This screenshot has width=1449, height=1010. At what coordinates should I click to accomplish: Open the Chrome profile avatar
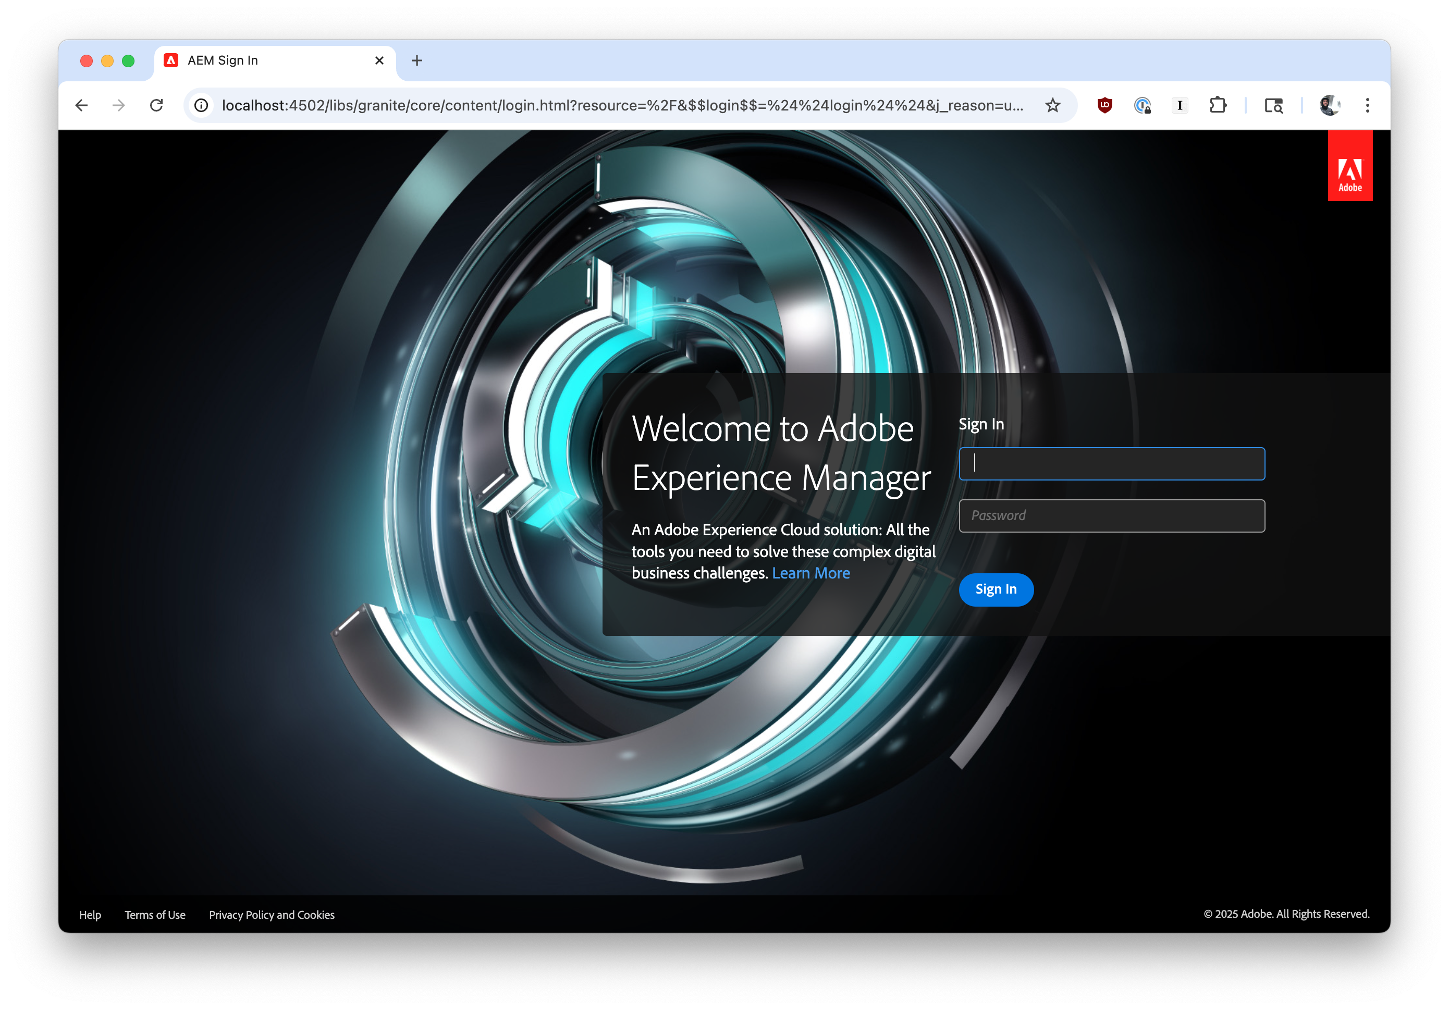click(x=1329, y=105)
